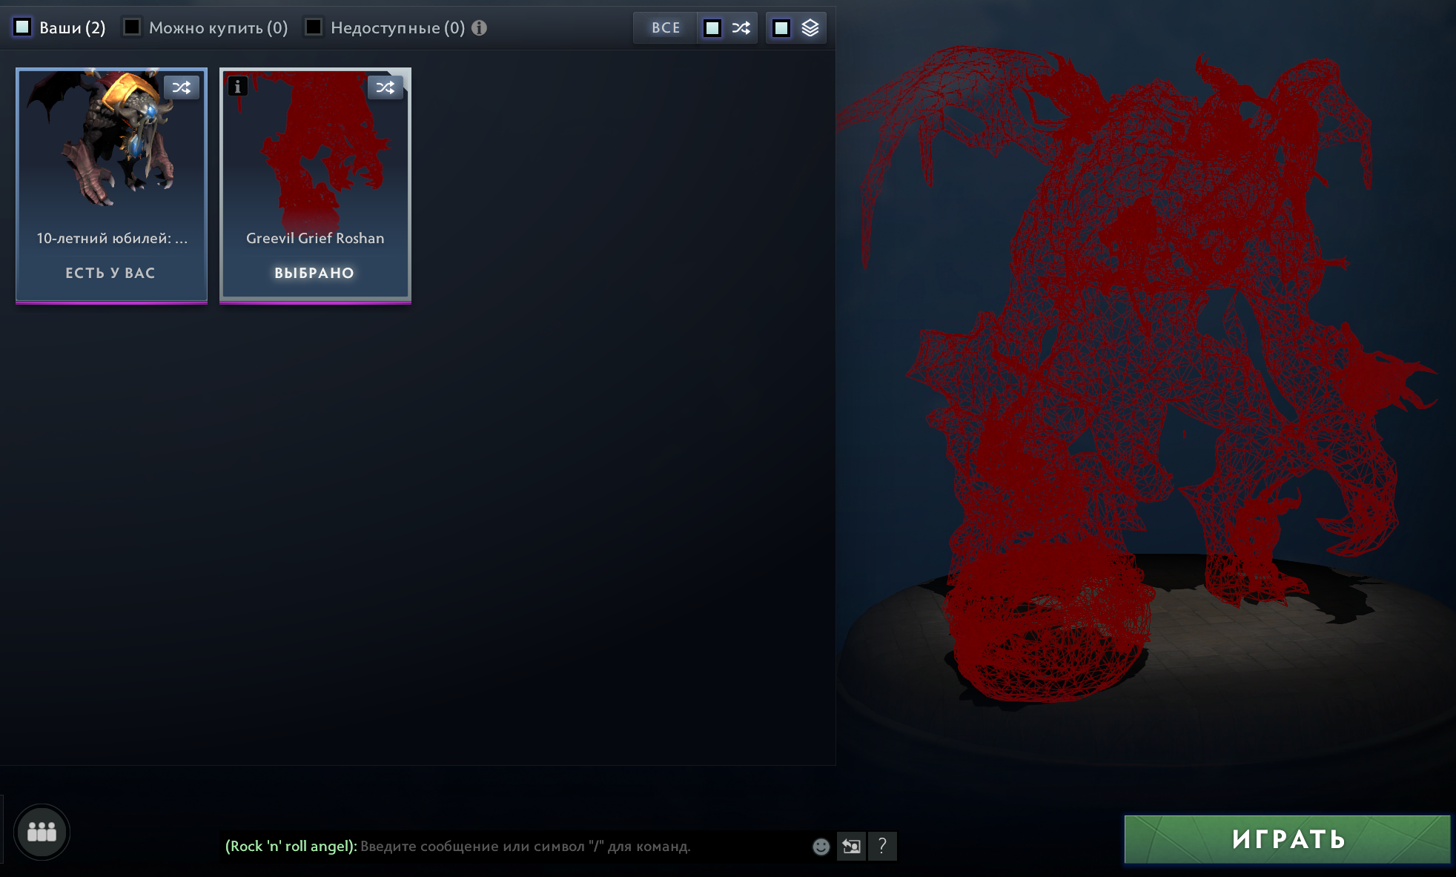
Task: Open the ВСЕ filter selector
Action: (x=664, y=27)
